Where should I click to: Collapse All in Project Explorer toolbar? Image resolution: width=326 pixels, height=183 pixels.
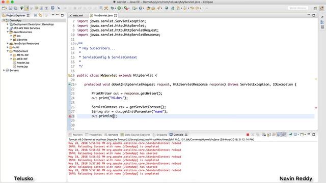(35, 15)
